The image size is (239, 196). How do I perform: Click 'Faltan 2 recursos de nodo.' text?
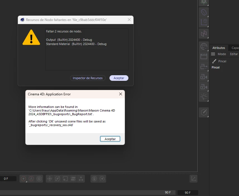coord(64,31)
